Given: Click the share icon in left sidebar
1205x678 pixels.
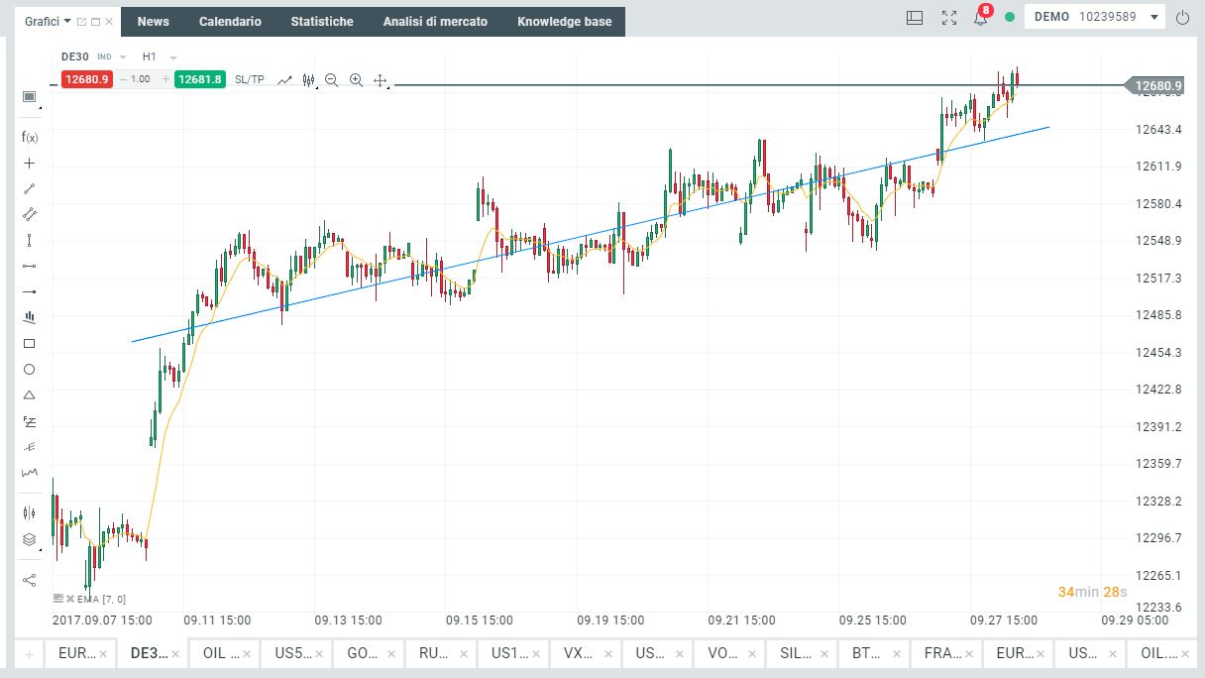Looking at the screenshot, I should 29,579.
